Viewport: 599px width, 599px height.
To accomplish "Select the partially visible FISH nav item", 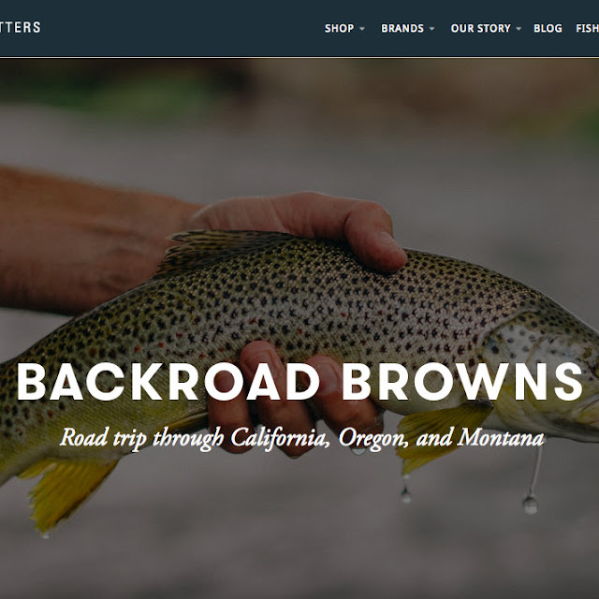I will click(587, 28).
